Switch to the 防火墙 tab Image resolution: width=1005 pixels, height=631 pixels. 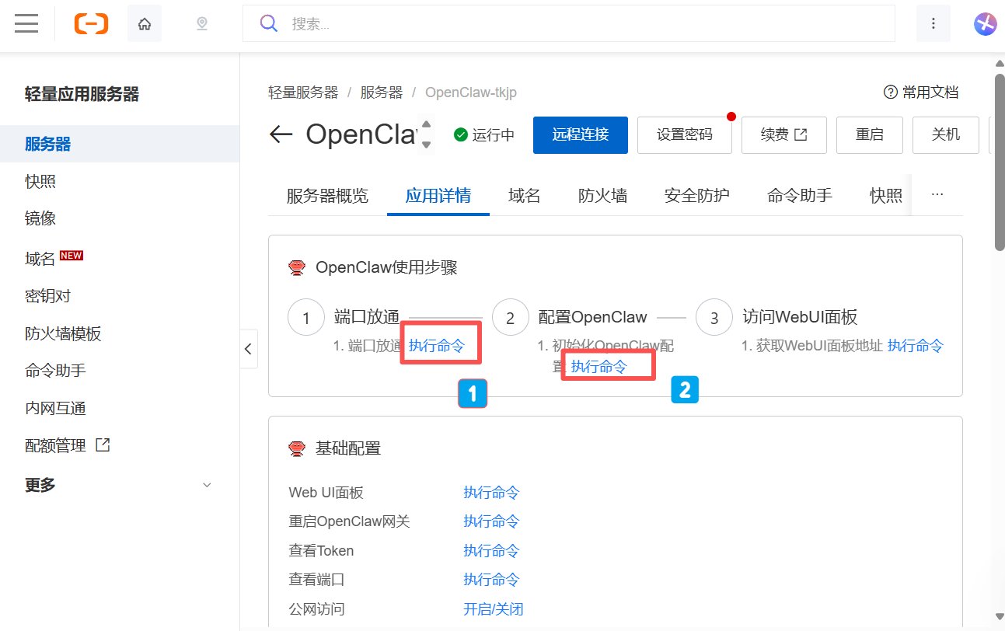(602, 195)
